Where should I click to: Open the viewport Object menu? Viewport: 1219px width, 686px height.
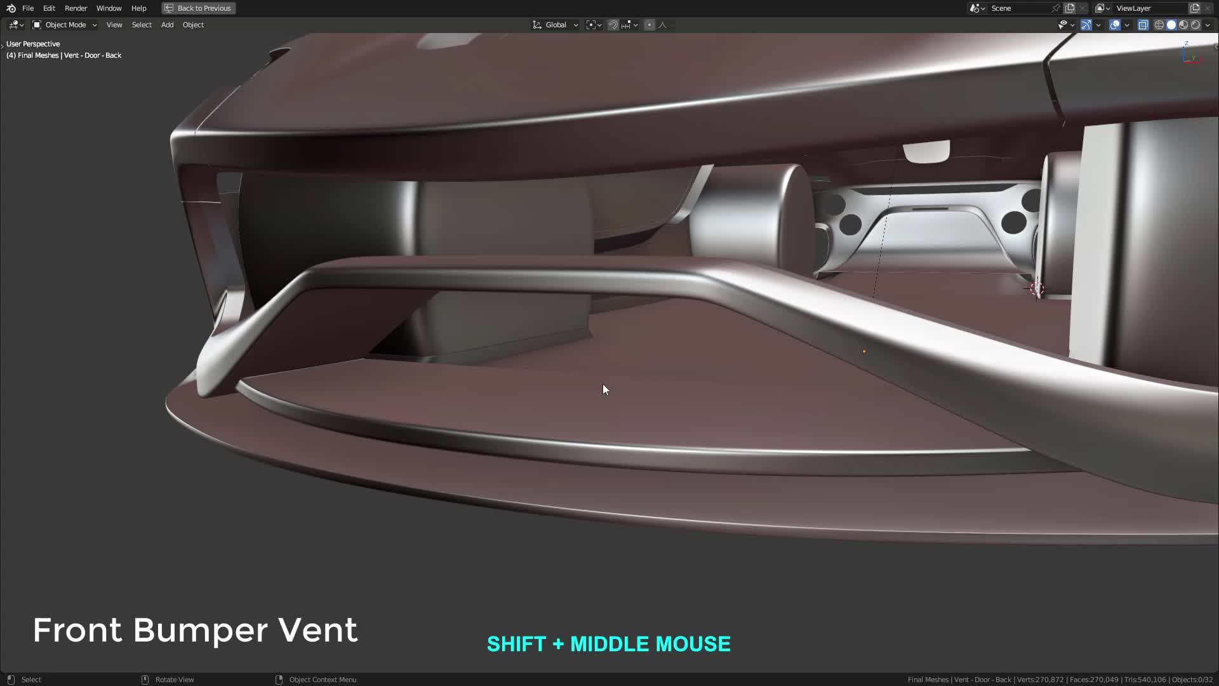[193, 25]
